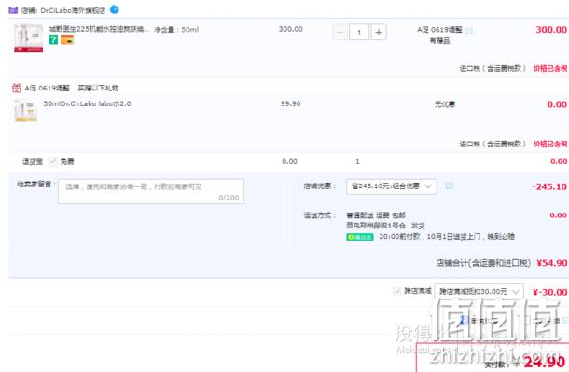Screen dimensions: 569x372
Task: Focus the quantity field showing 1
Action: pyautogui.click(x=359, y=33)
